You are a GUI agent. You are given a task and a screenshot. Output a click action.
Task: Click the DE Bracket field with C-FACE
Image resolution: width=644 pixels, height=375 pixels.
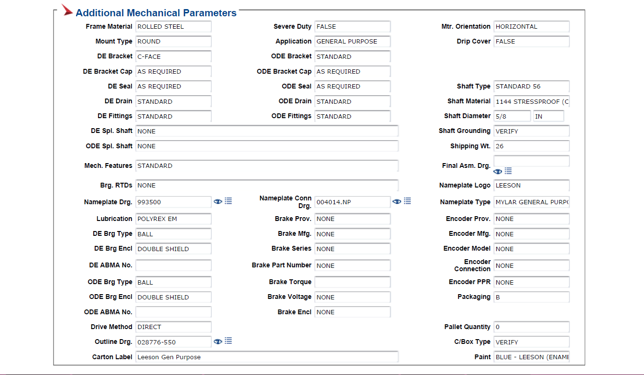(x=174, y=56)
